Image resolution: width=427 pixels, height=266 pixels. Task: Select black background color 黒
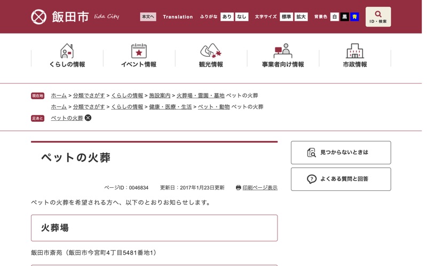344,17
